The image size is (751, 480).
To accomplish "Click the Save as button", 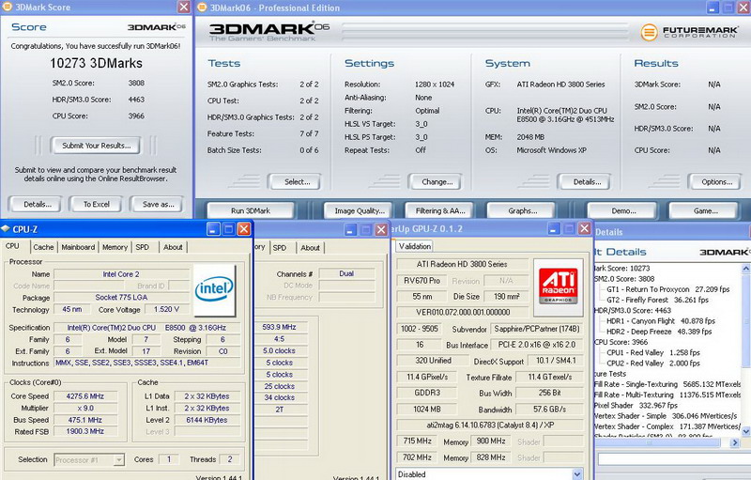I will coord(158,204).
